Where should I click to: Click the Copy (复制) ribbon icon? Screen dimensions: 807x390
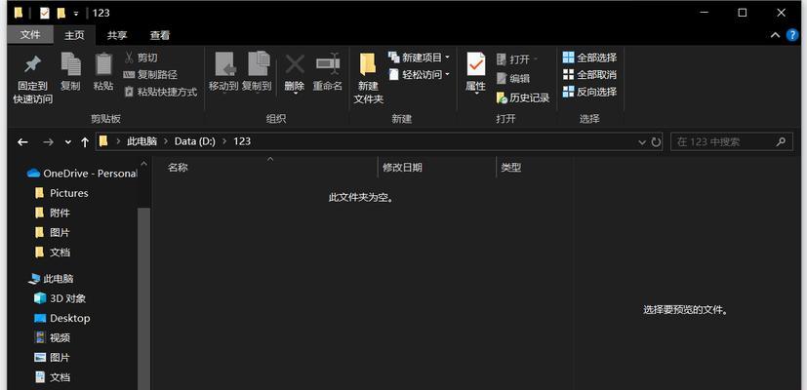click(70, 64)
